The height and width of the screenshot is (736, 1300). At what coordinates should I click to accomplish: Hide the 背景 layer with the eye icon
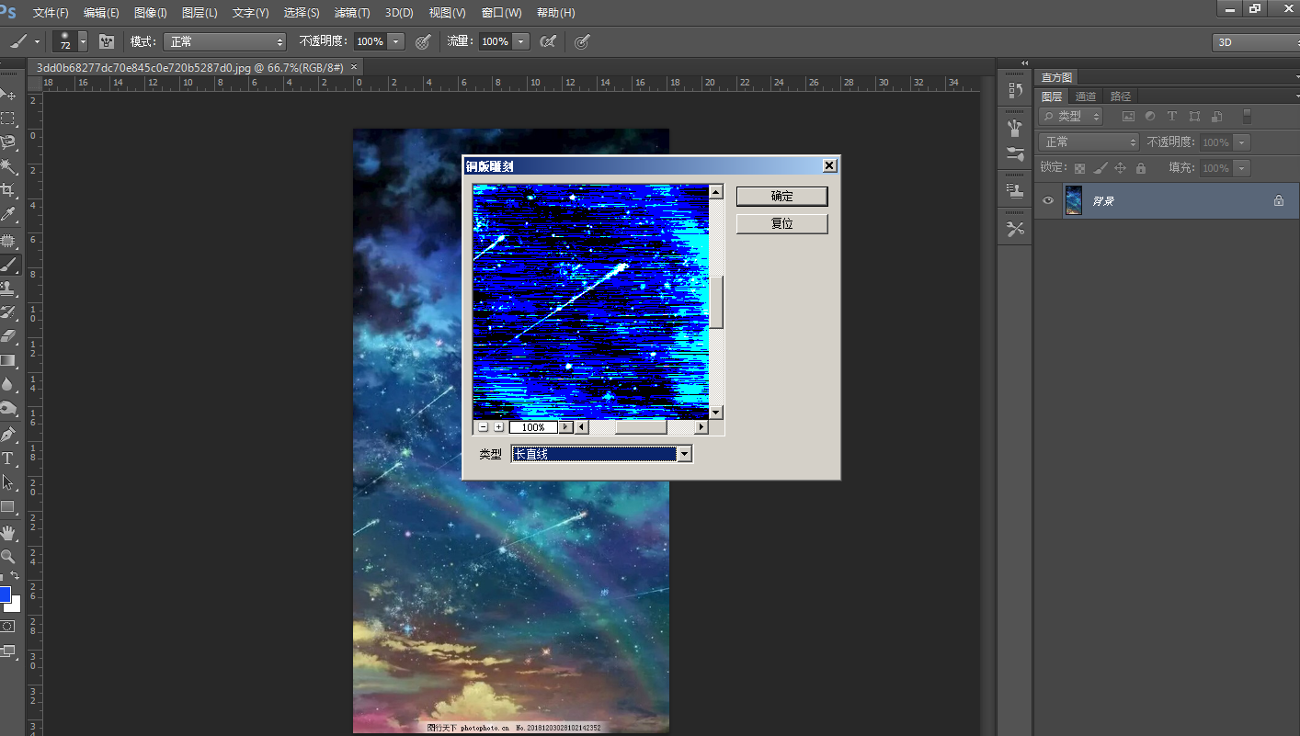[1048, 200]
